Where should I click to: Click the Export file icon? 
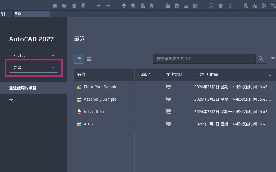pos(177,6)
